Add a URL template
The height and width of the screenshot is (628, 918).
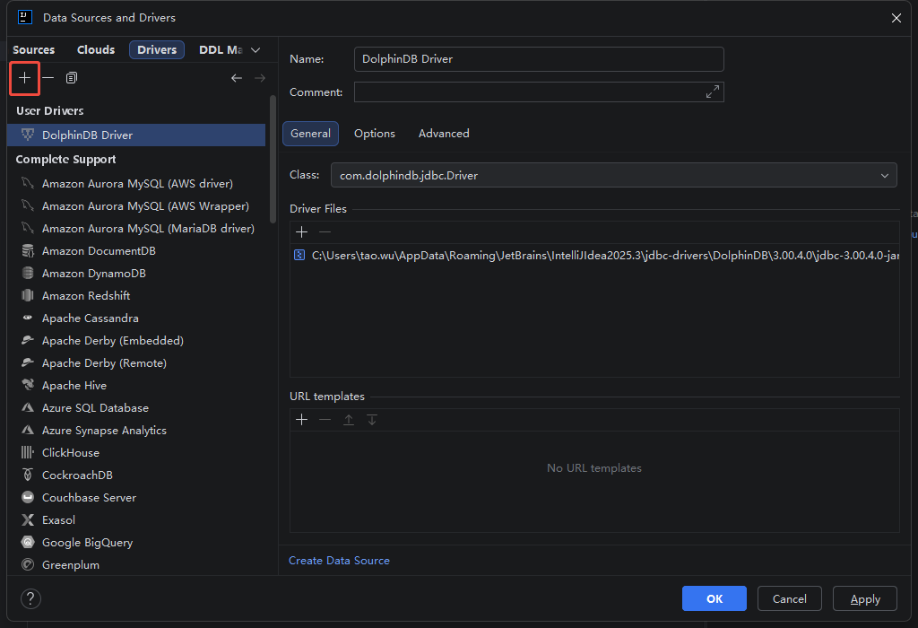pyautogui.click(x=301, y=420)
